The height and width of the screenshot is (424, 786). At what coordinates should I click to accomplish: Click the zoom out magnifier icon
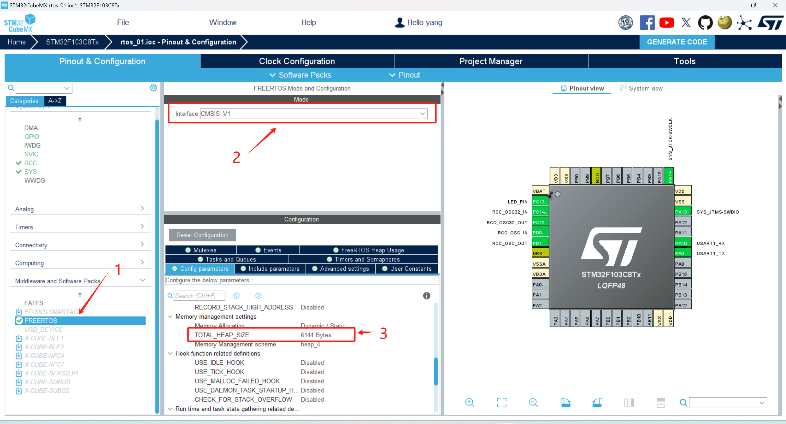(x=534, y=402)
